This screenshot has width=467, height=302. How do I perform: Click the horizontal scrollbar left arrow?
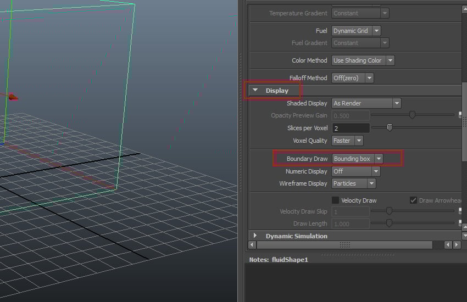point(252,245)
